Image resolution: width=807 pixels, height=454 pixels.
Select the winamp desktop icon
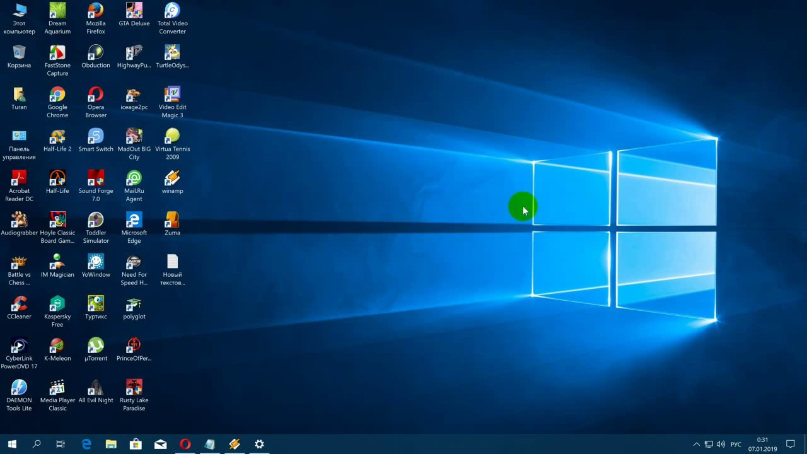tap(172, 182)
